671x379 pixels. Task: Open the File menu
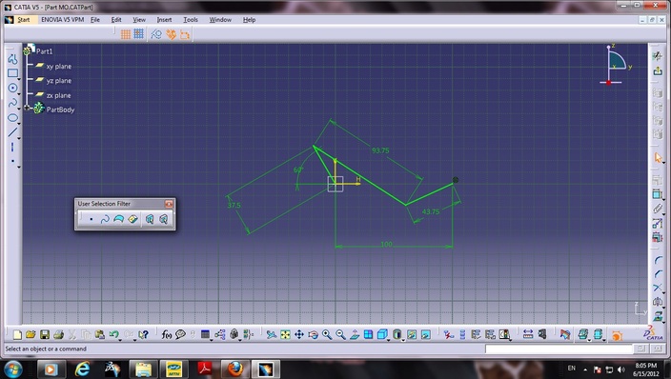click(x=95, y=20)
